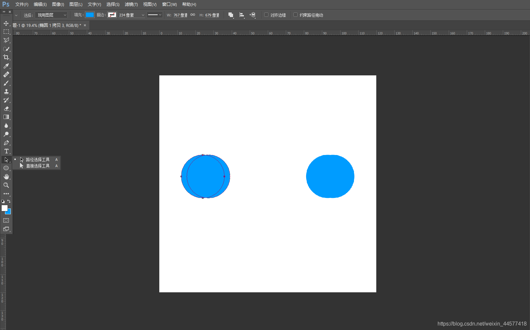Open the 文件(F) menu
The height and width of the screenshot is (330, 530).
22,4
